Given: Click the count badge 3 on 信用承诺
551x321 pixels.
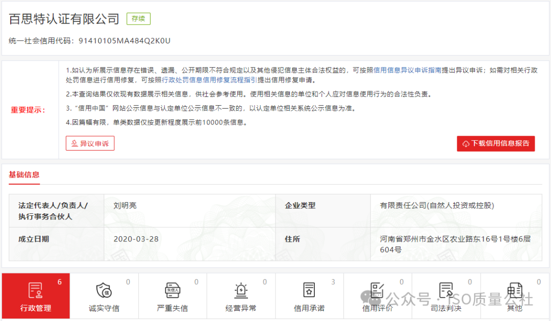Looking at the screenshot, I should click(333, 281).
